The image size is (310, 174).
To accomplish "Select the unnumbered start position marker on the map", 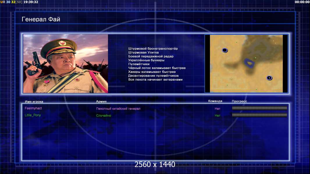I will coord(225,50).
